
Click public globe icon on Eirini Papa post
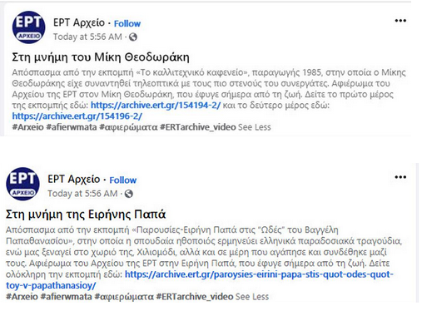(128, 194)
